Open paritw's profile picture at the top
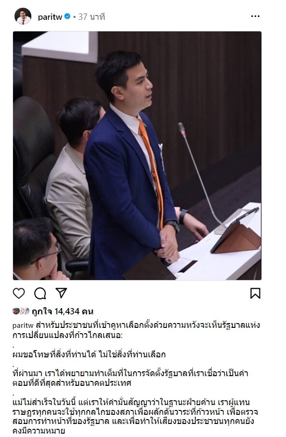The height and width of the screenshot is (437, 286). click(x=23, y=16)
